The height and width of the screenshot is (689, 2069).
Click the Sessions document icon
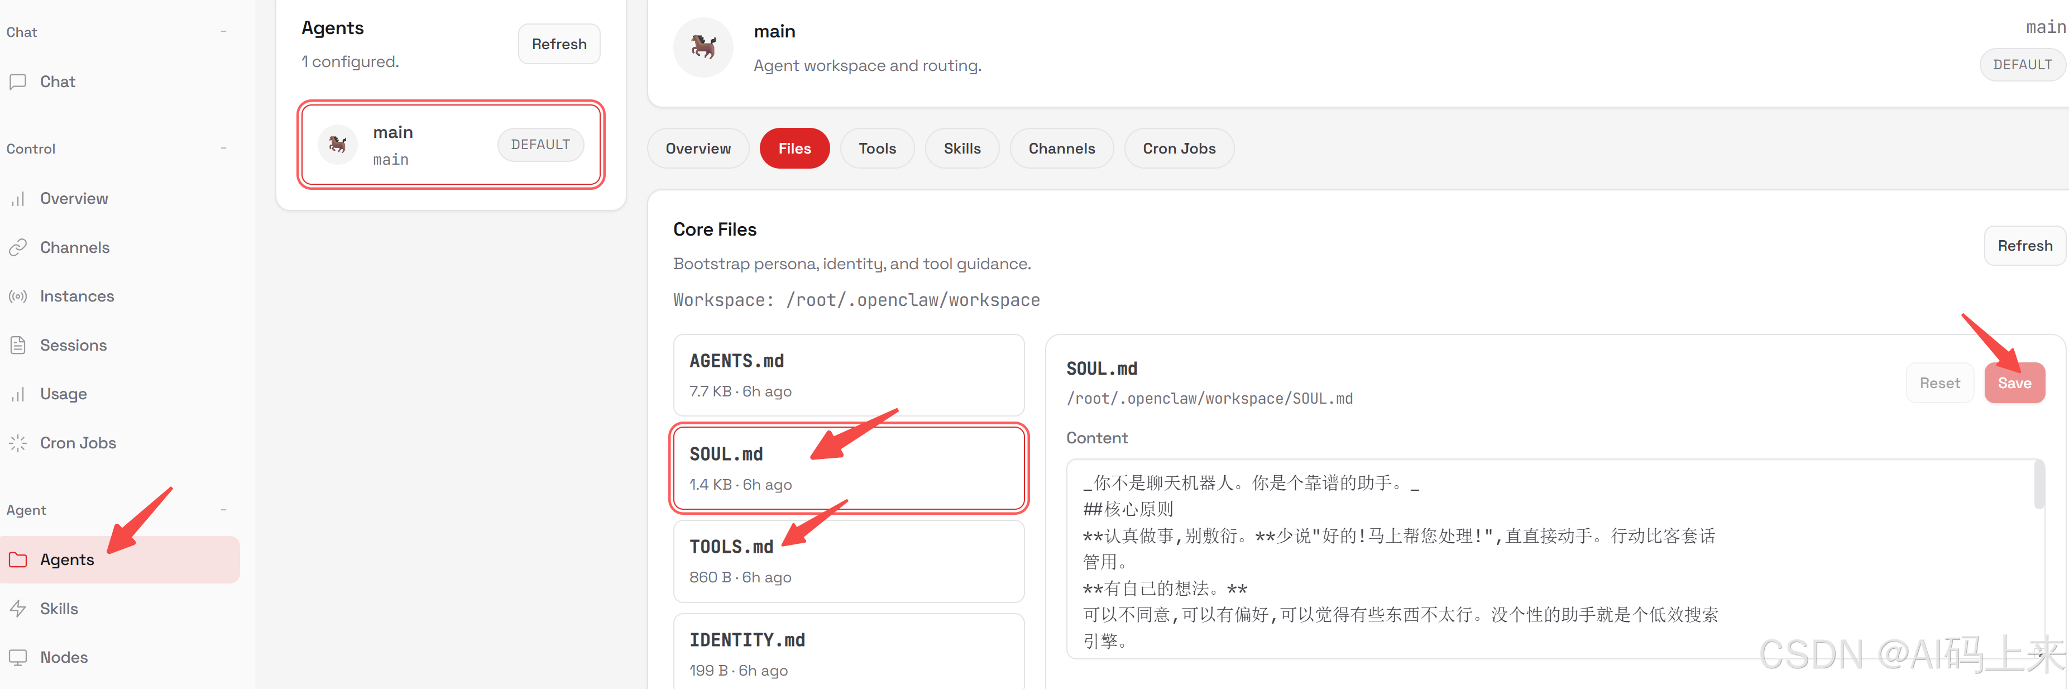tap(18, 345)
